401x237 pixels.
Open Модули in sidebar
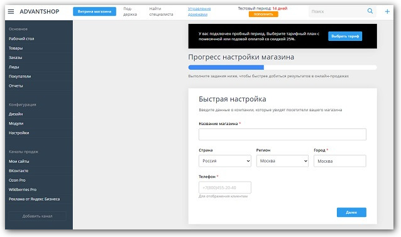16,123
